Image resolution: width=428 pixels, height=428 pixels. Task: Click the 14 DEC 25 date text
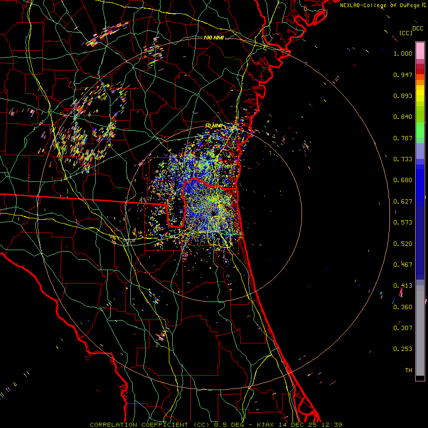point(298,425)
